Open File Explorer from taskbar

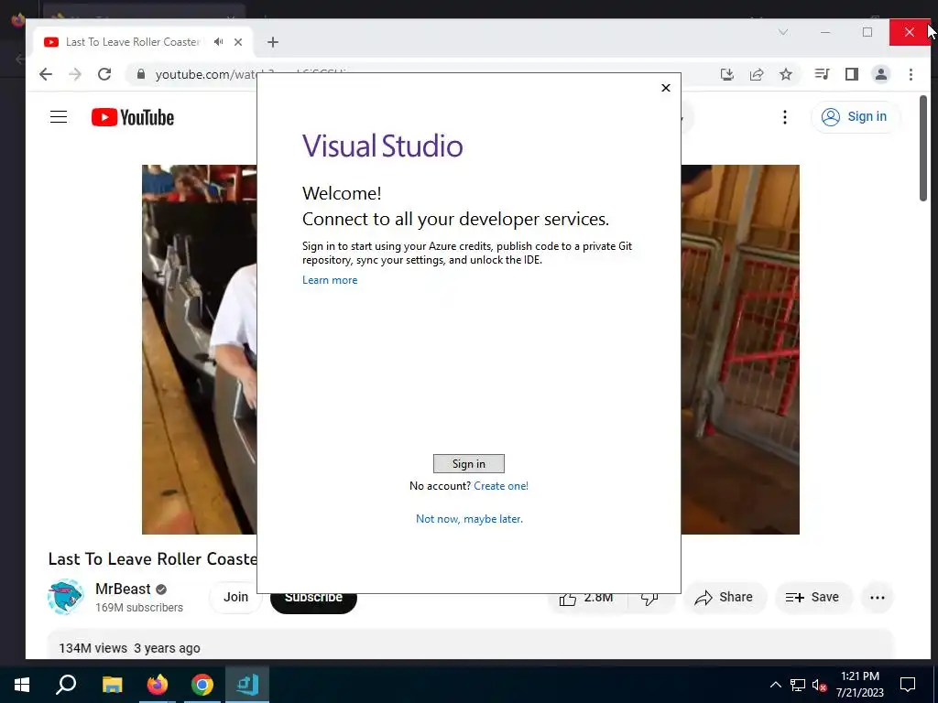tap(112, 685)
